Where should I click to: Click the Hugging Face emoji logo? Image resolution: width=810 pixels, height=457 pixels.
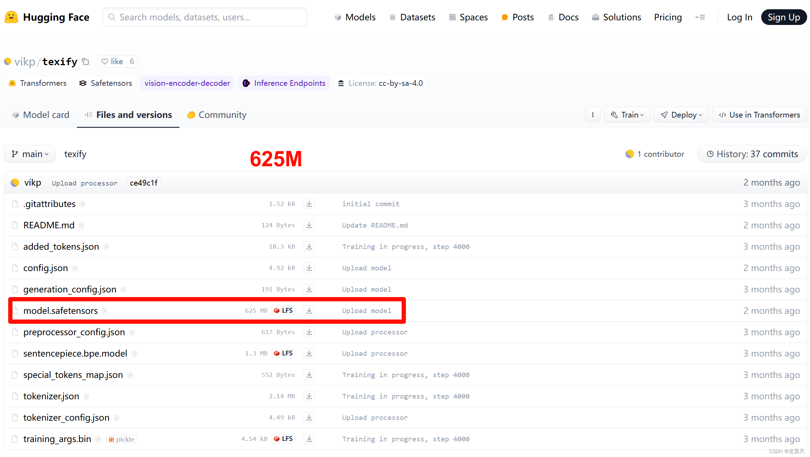[x=11, y=17]
